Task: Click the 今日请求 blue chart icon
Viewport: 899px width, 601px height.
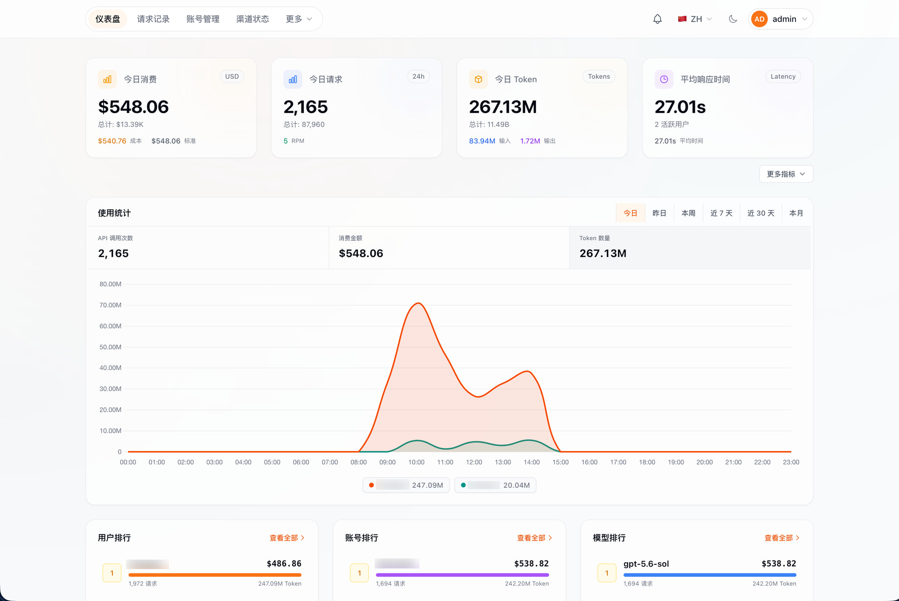Action: pyautogui.click(x=293, y=79)
